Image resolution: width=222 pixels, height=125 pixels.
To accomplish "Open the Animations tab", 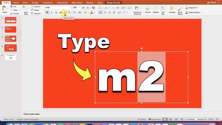I will point(62,2).
